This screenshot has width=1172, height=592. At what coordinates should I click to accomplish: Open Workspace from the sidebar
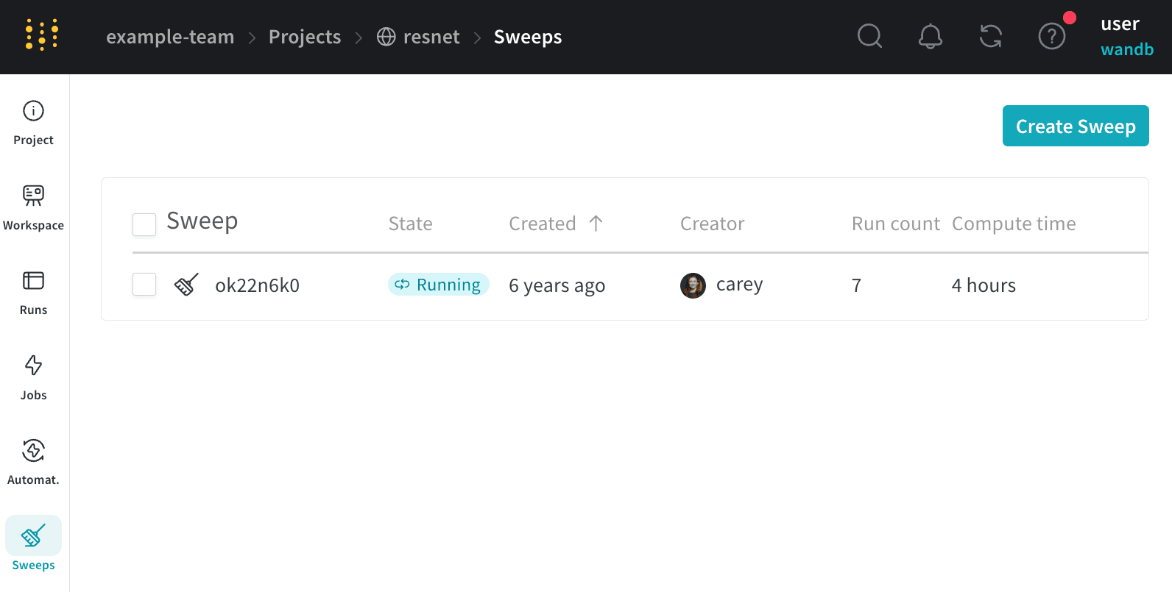tap(33, 208)
